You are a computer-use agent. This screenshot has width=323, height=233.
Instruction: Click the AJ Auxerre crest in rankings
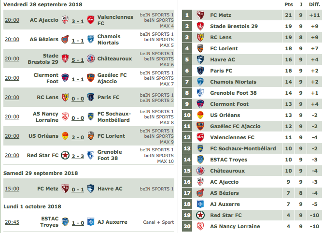pyautogui.click(x=200, y=204)
